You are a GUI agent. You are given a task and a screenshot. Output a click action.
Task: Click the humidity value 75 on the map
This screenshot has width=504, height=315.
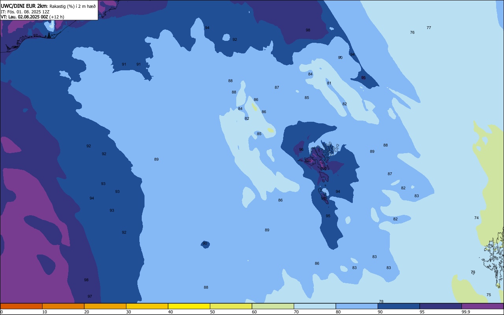click(489, 295)
